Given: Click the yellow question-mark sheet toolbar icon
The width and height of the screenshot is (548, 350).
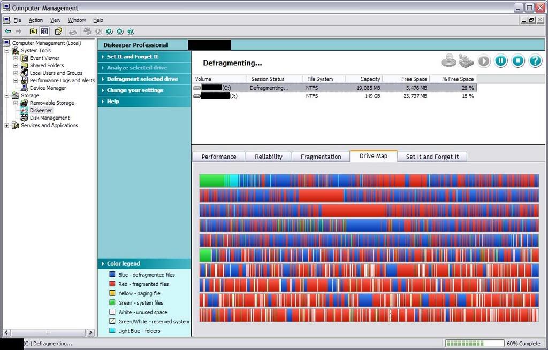Looking at the screenshot, I should 58,32.
